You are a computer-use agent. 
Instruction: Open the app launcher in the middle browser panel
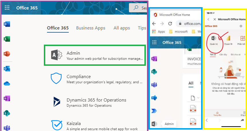pos(154,42)
